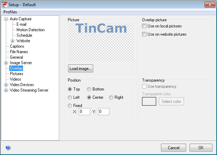Click the Load image button

coord(80,69)
